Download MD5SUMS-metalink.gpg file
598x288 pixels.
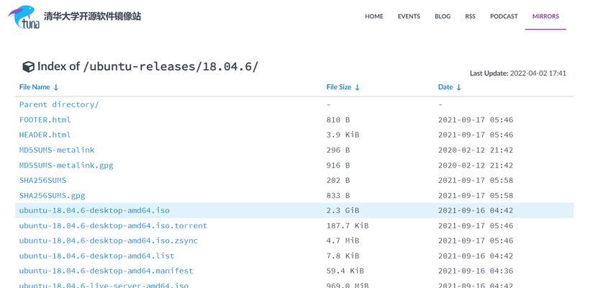pos(66,165)
